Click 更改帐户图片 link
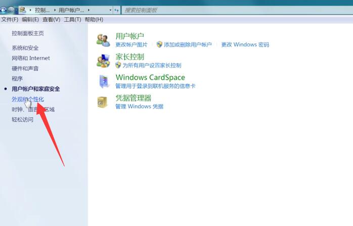This screenshot has height=226, width=353. tap(131, 44)
